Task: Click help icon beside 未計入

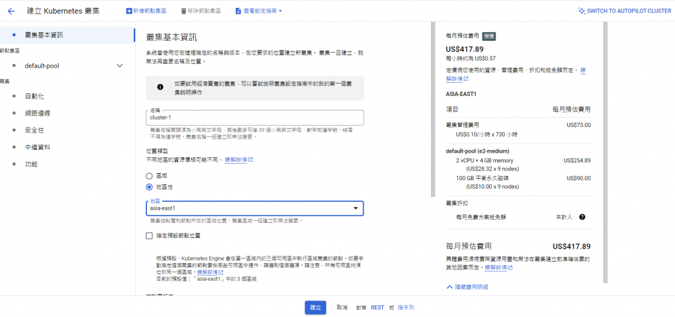Action: pyautogui.click(x=582, y=217)
